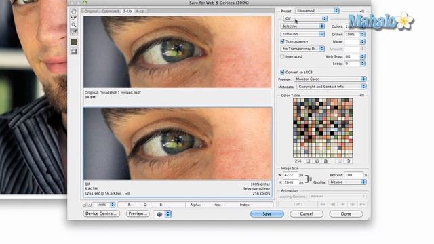Click the Save button
434x244 pixels.
[x=267, y=214]
